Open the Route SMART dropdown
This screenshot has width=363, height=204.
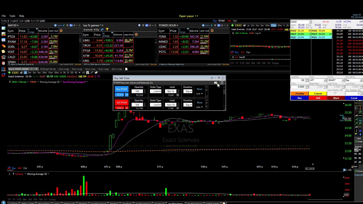[x=336, y=80]
